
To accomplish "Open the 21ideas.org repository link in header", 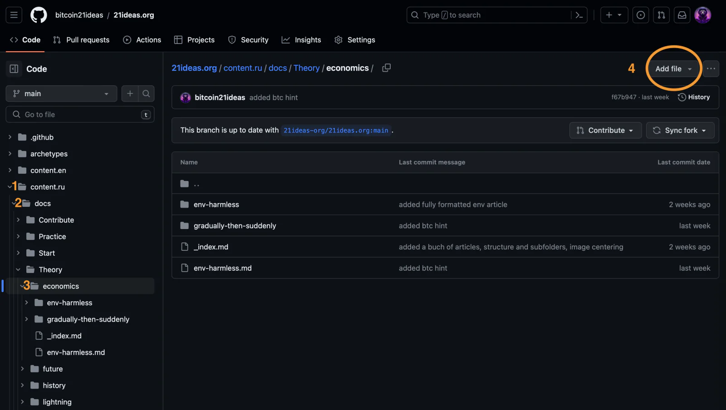I will (134, 15).
